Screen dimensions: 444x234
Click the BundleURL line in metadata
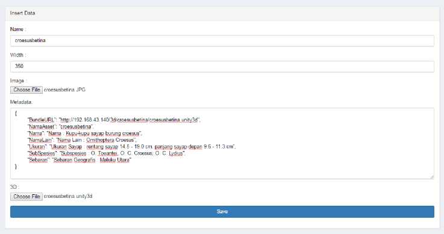click(x=114, y=120)
